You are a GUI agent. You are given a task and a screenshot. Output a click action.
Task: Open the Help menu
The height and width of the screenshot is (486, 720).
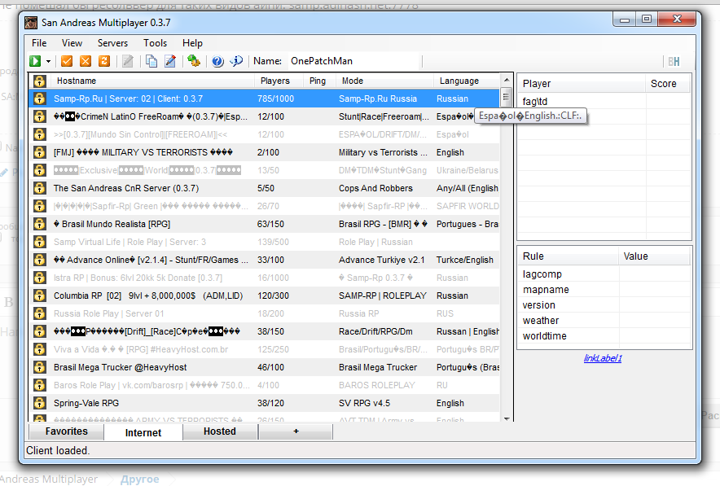point(192,43)
